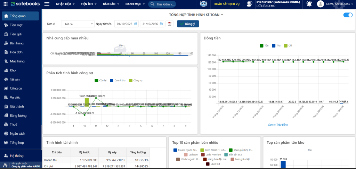Open the notifications bell
Image resolution: width=356 pixels, height=169 pixels.
coord(309,4)
